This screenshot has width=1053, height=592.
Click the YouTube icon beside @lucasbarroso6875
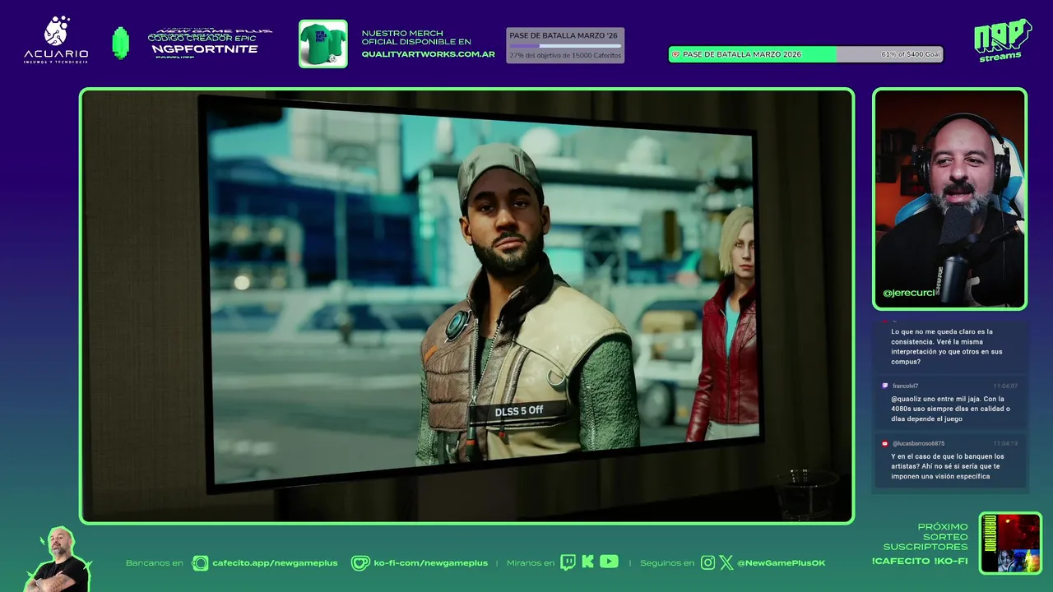[885, 443]
